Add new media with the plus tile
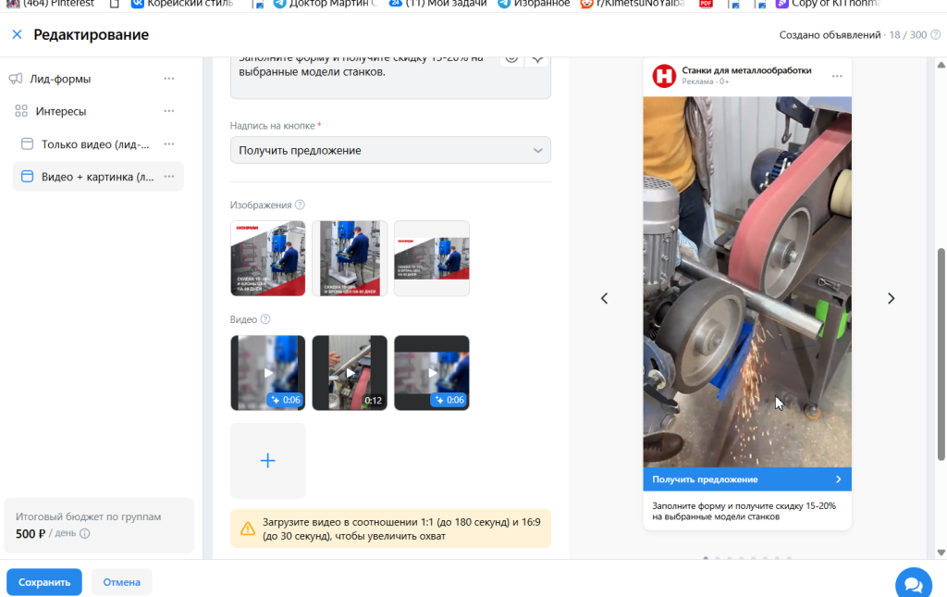Image resolution: width=947 pixels, height=597 pixels. (x=267, y=460)
